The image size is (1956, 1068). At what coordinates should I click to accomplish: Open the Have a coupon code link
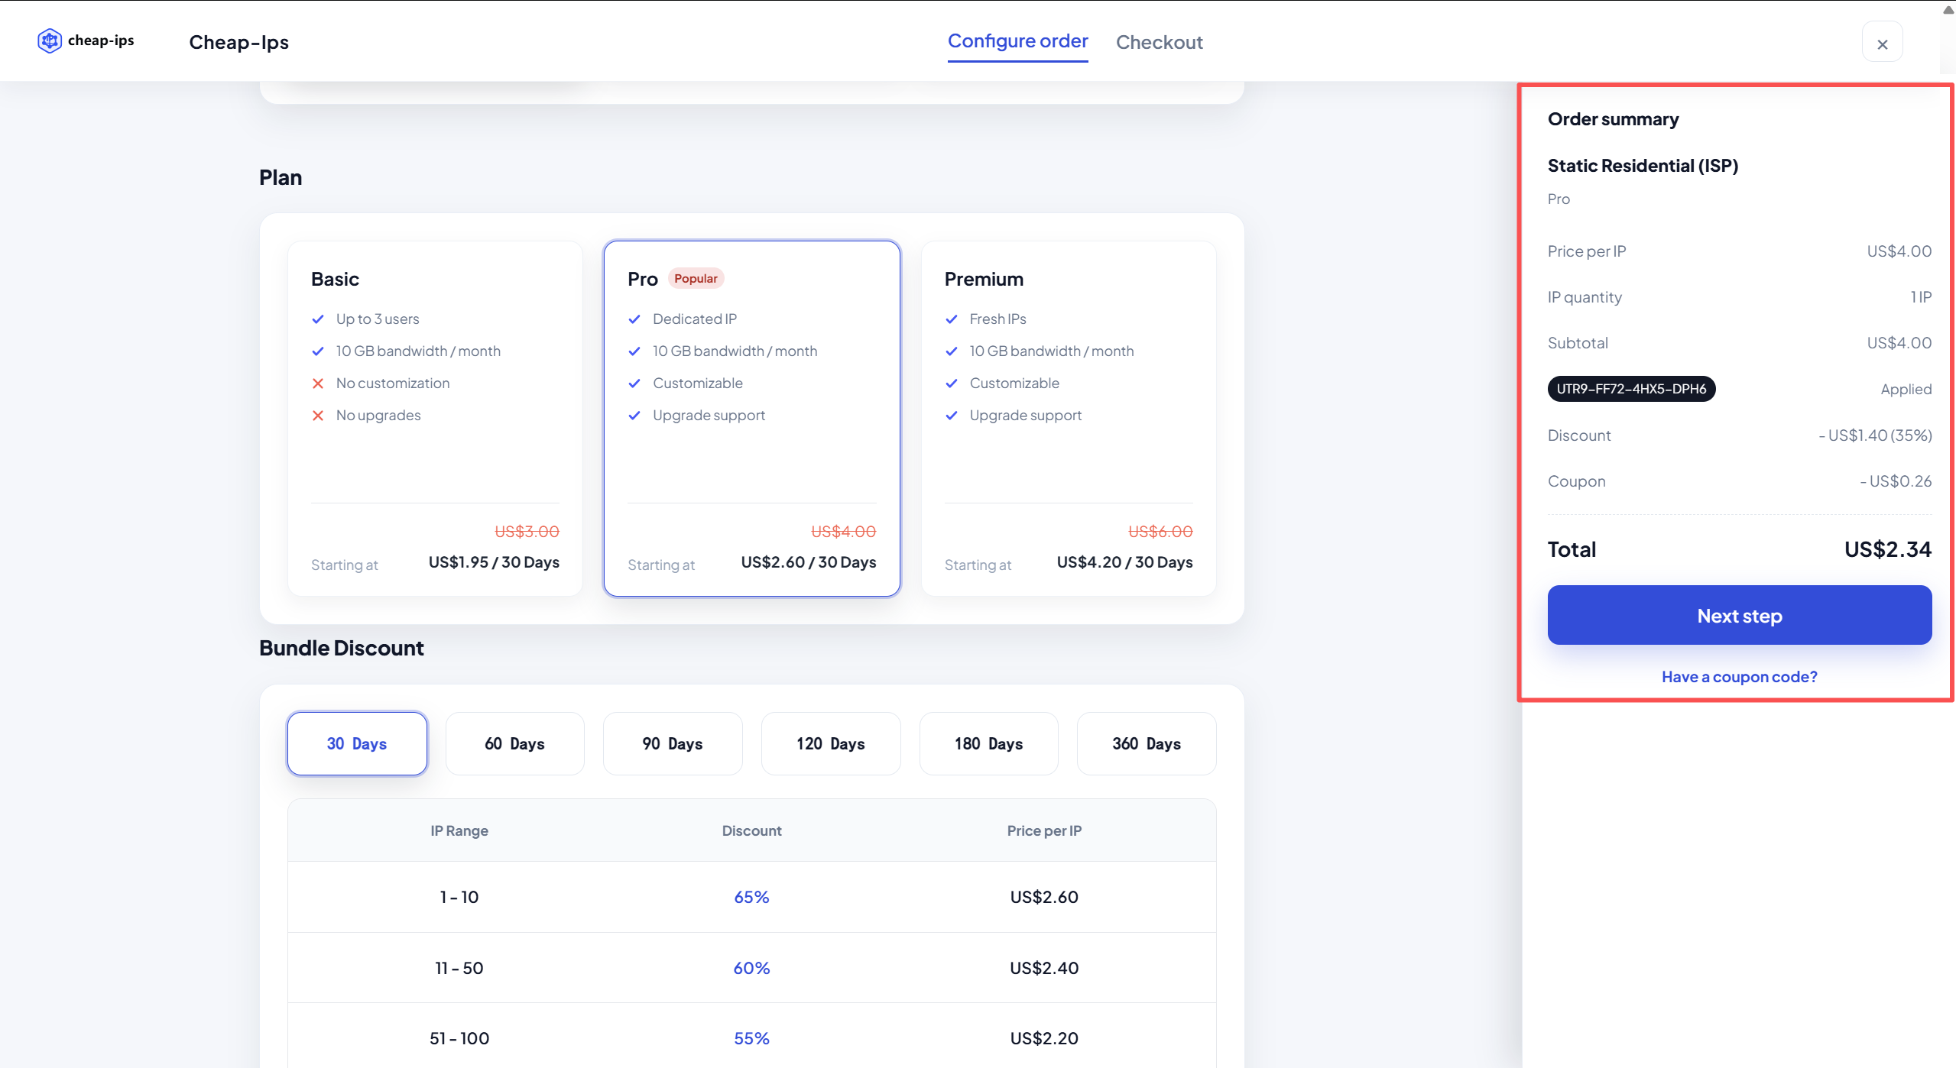click(1739, 677)
